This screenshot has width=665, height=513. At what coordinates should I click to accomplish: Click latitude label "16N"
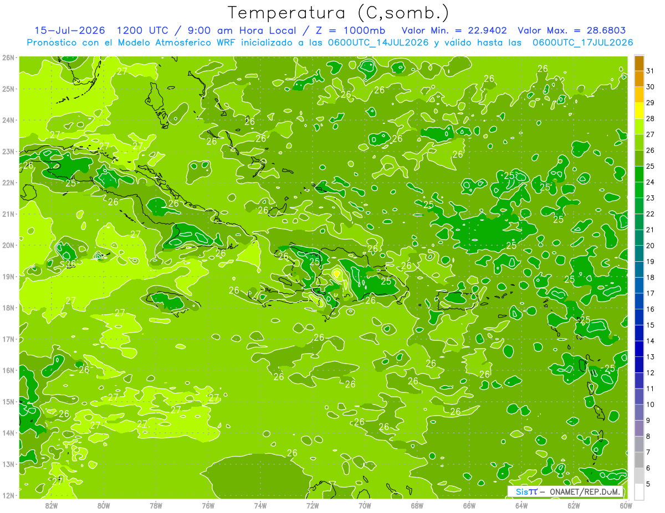[x=8, y=370]
